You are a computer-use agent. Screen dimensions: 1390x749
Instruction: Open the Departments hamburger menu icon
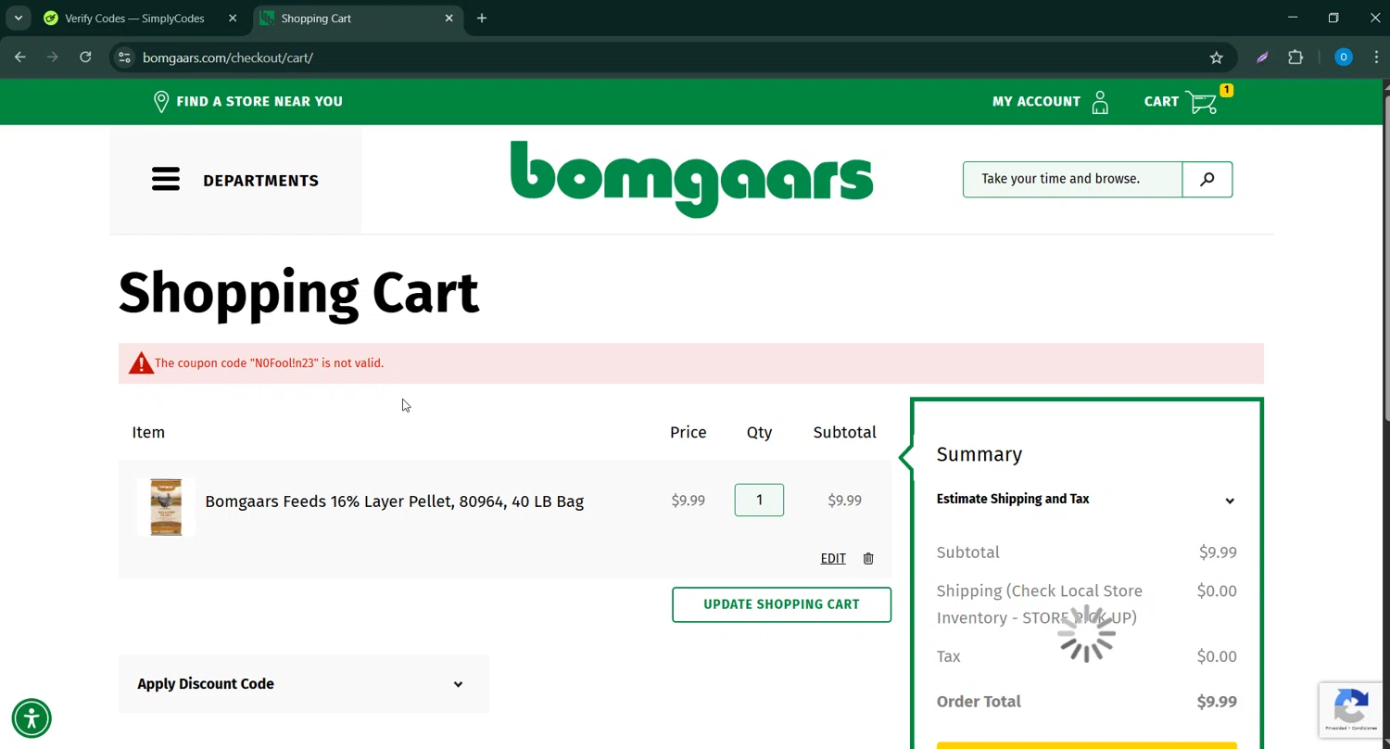166,179
